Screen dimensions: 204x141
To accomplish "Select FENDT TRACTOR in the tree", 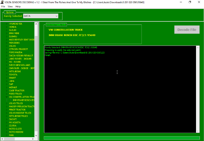I will point(17,110).
